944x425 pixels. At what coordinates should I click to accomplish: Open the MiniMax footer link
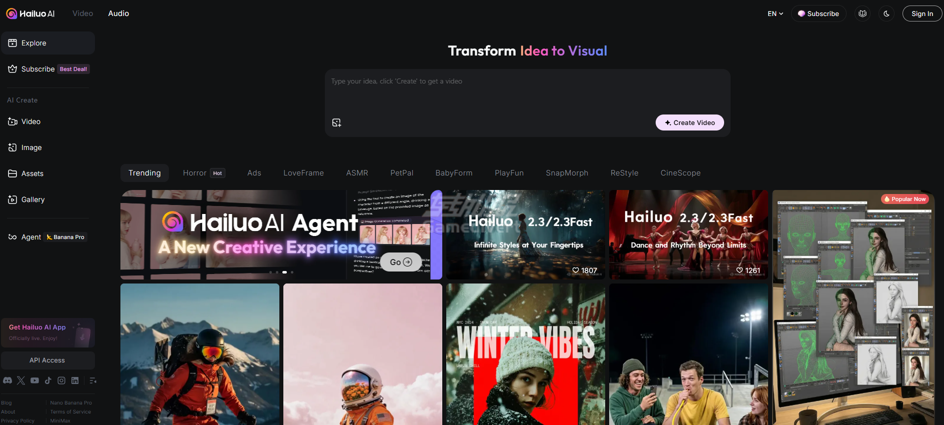click(x=60, y=421)
